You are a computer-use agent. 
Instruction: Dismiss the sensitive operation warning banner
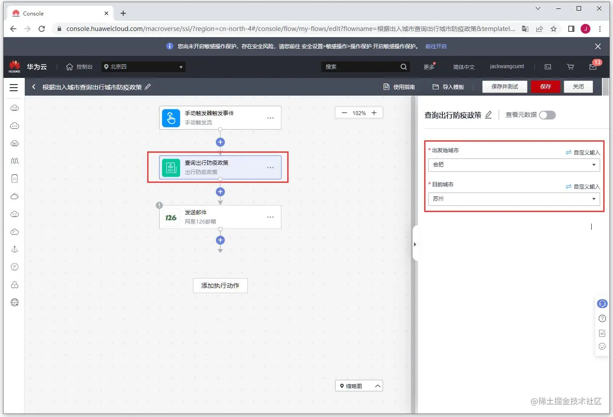pos(597,46)
